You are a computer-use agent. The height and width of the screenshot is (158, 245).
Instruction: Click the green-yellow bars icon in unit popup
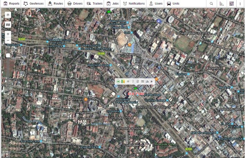point(123,81)
